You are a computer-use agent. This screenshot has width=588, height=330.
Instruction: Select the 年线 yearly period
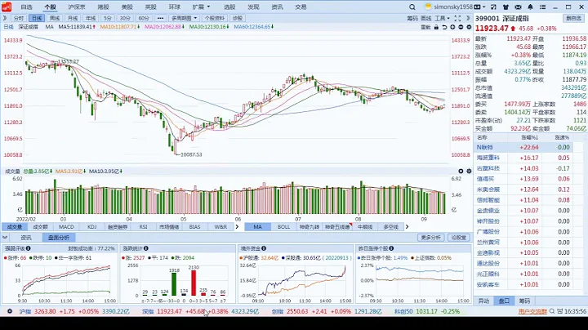[91, 18]
